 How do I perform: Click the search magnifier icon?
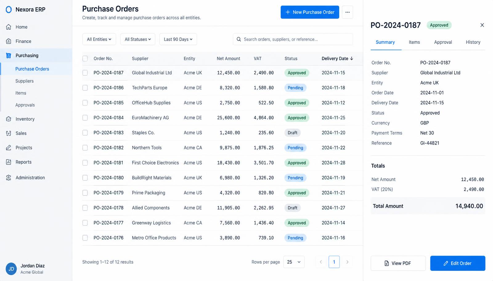coord(239,39)
